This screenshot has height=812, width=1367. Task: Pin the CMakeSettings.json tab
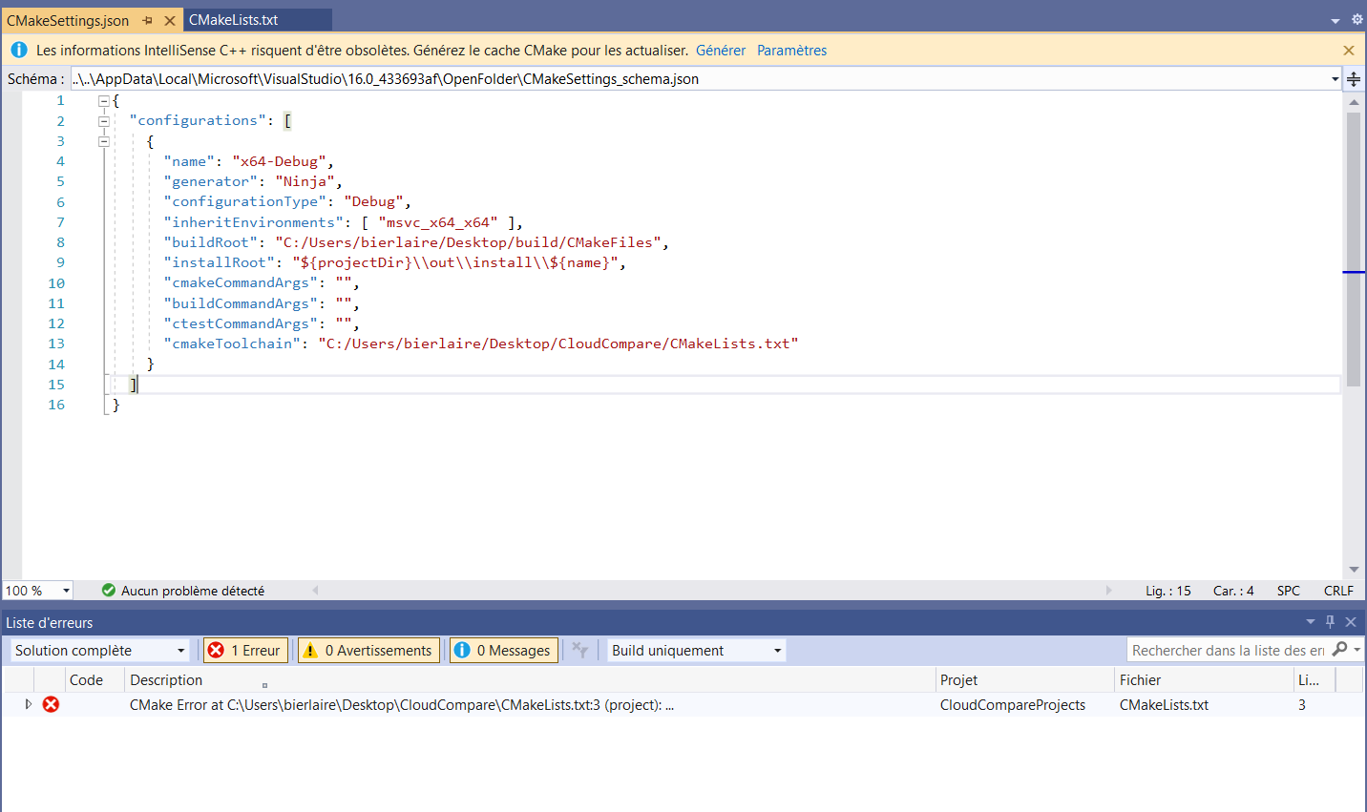(148, 20)
